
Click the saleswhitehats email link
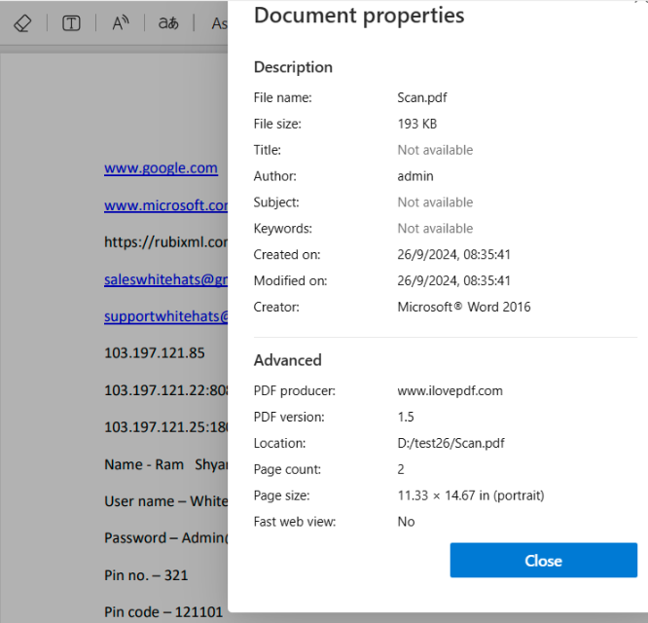pyautogui.click(x=166, y=279)
